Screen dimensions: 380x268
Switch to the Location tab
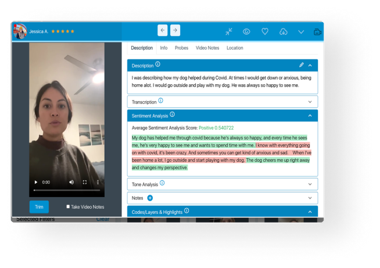(235, 48)
